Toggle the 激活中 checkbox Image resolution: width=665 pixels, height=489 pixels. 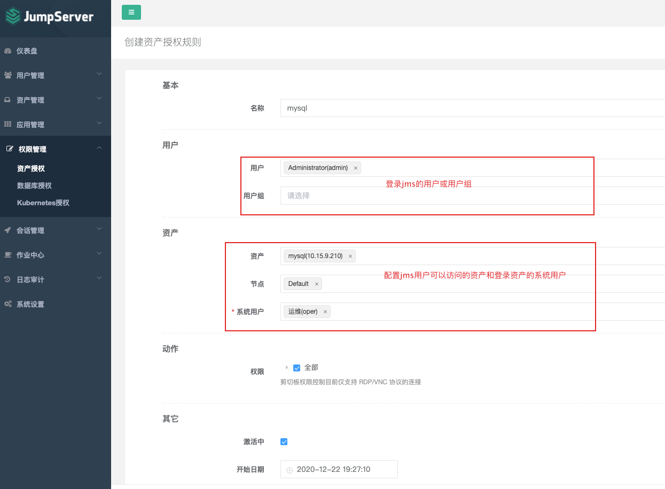[x=284, y=441]
